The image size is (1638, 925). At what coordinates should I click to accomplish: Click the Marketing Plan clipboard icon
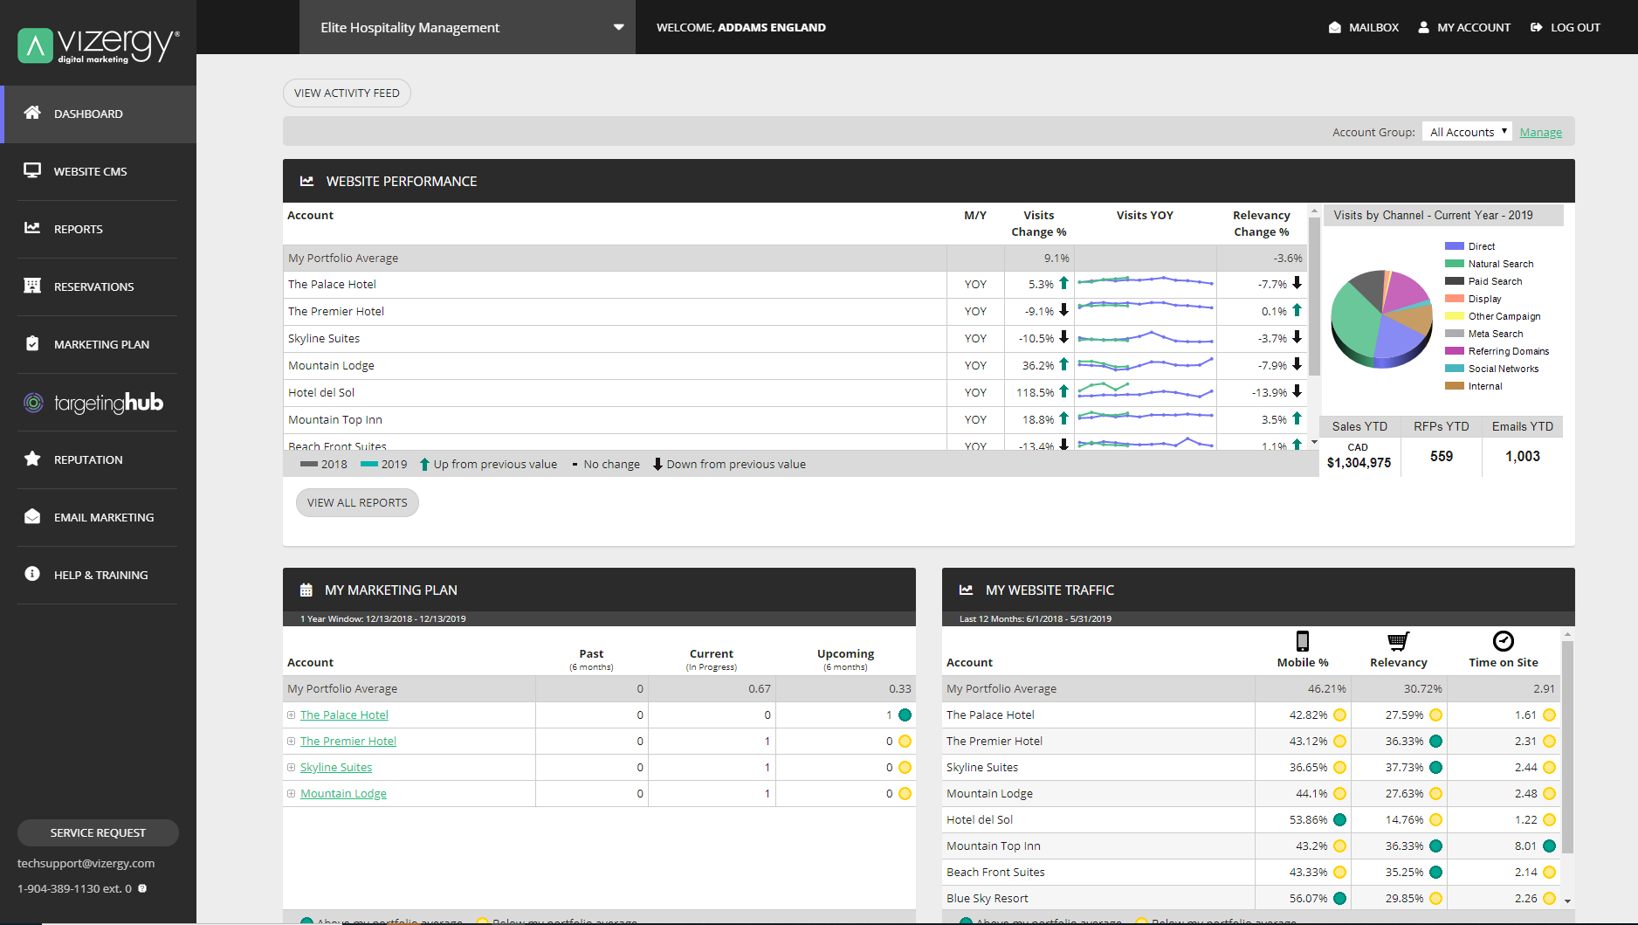[x=32, y=343]
